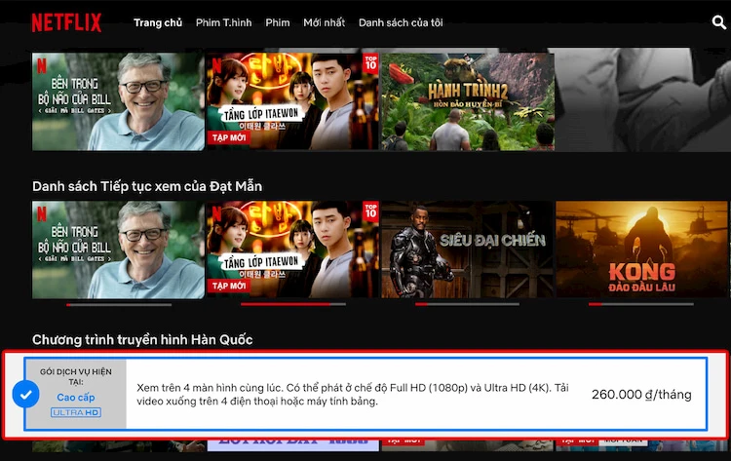
Task: Click progress bar under Siêu Đại Chiến
Action: (x=467, y=304)
